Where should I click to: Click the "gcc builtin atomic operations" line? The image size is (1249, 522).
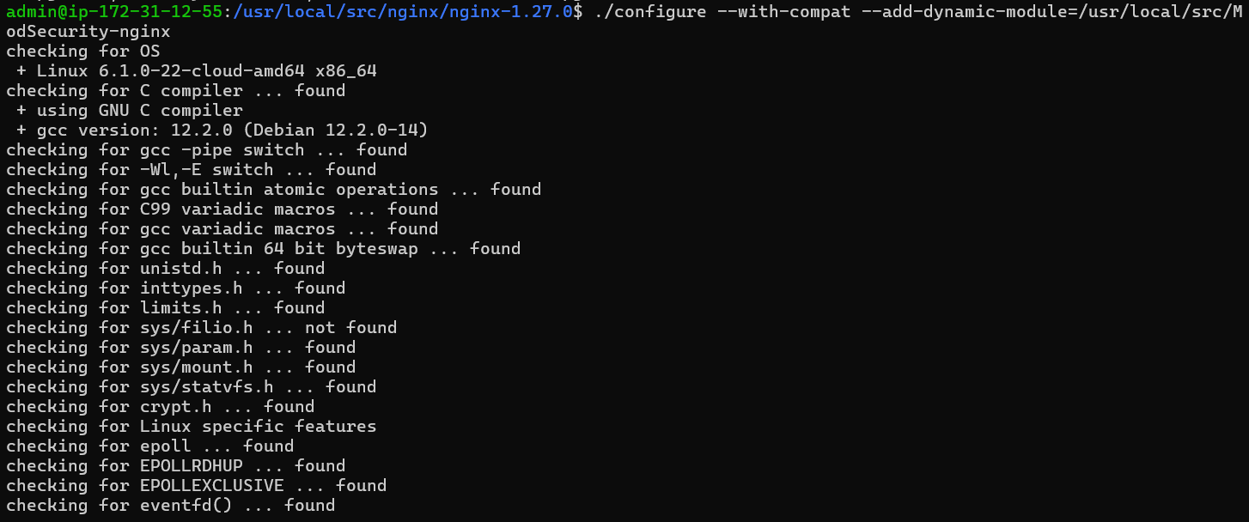[x=273, y=190]
